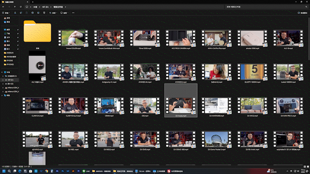Open the See more ellipsis menu
The image size is (310, 174).
coord(73,13)
